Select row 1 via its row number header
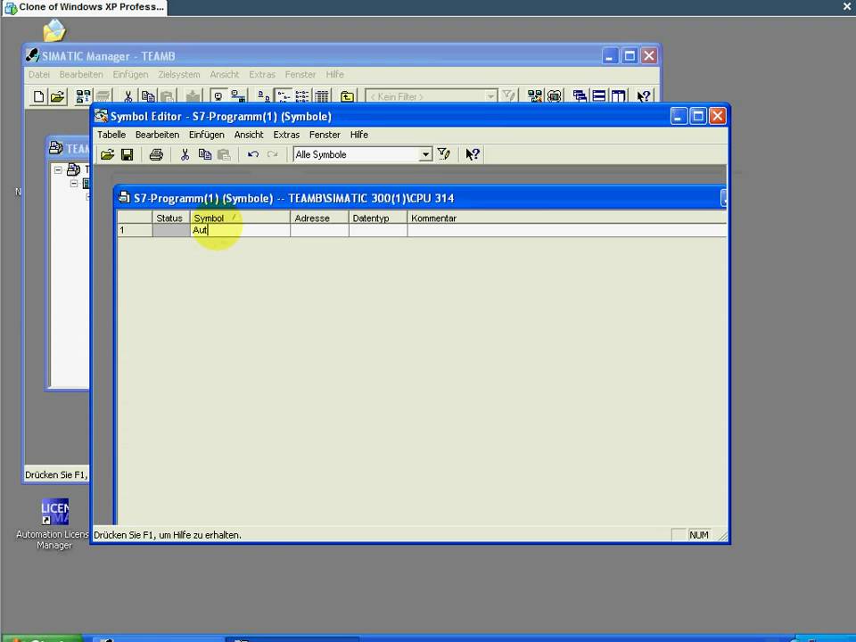 pyautogui.click(x=135, y=230)
